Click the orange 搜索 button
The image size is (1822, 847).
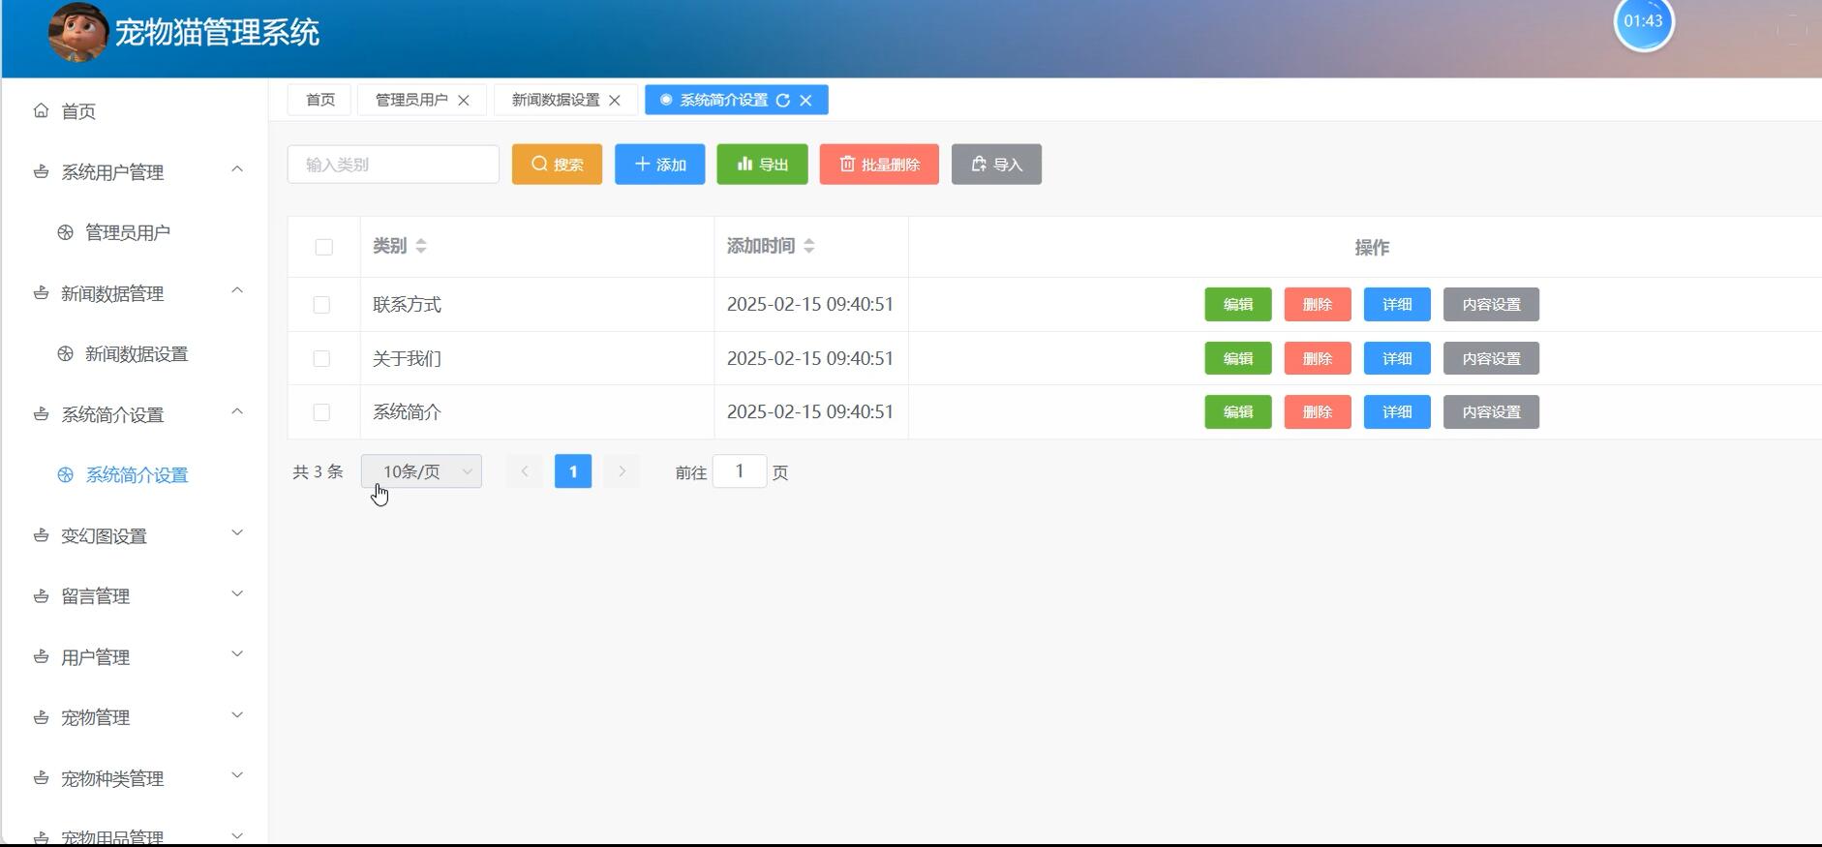(557, 165)
